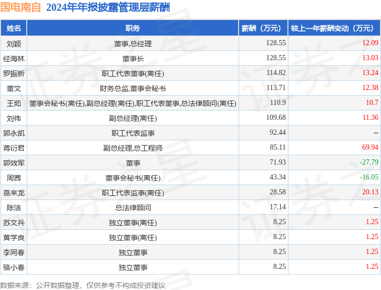The image size is (381, 290).
Task: Click the position 董事长
Action: [x=133, y=59]
